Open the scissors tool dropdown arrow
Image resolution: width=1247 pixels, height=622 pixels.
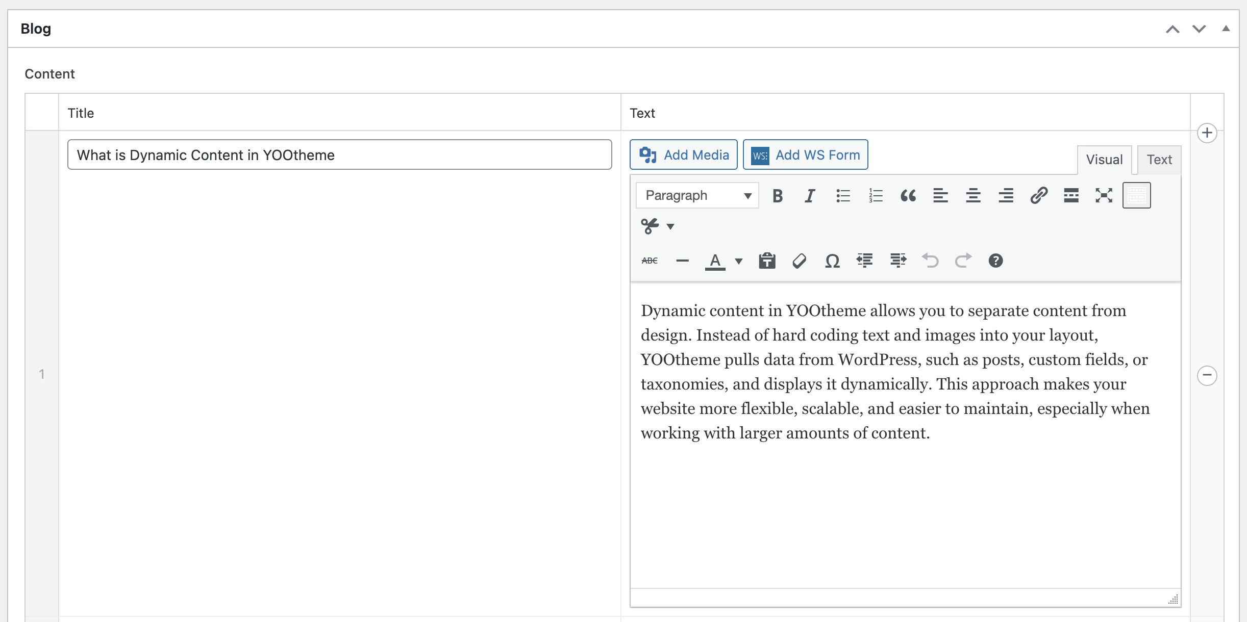tap(670, 226)
